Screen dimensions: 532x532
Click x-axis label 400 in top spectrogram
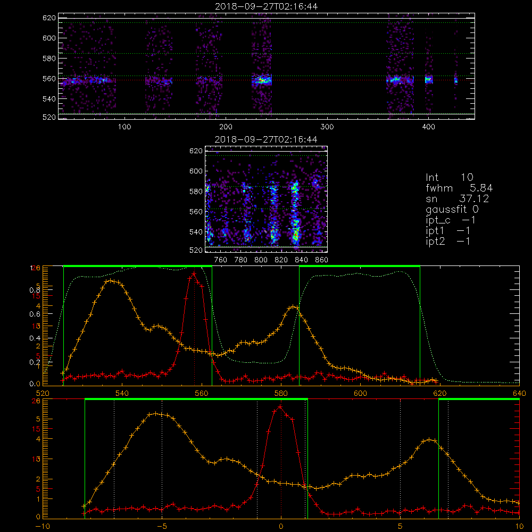coord(428,127)
